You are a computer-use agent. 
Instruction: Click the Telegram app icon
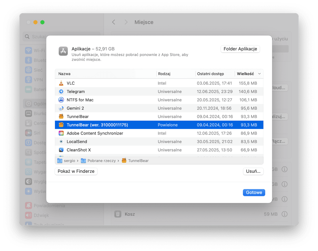point(61,92)
